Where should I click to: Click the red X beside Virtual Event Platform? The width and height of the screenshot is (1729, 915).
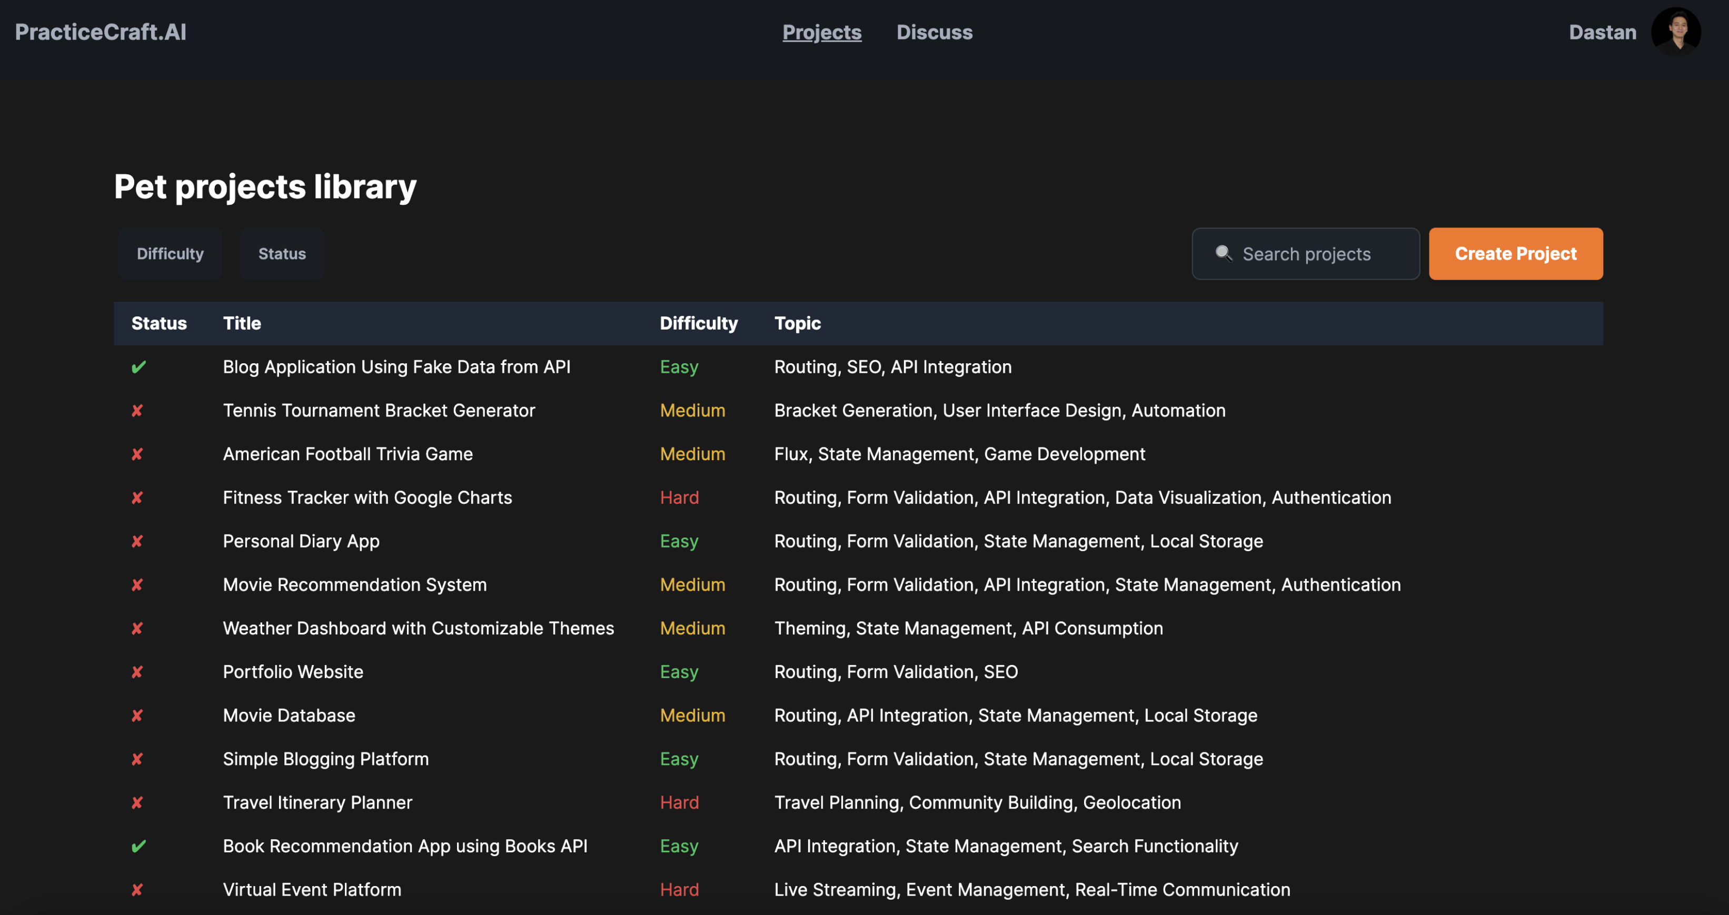pos(137,890)
